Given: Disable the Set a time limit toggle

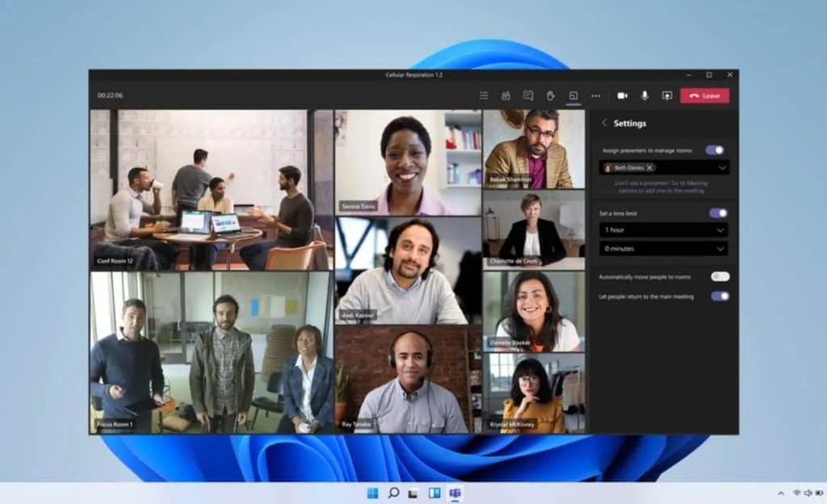Looking at the screenshot, I should click(x=717, y=211).
